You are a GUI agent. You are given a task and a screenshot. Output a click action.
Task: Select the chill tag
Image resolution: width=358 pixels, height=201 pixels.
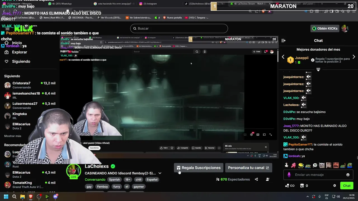(x=138, y=180)
